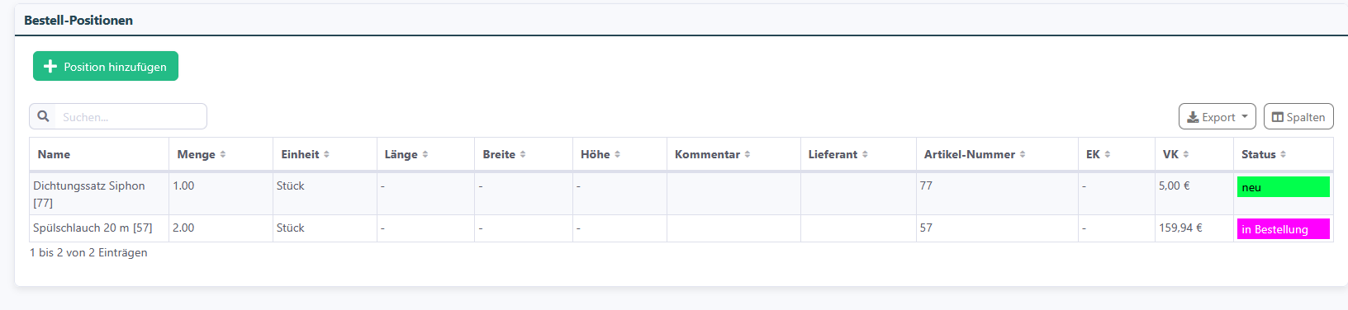Open the Export dropdown caret
This screenshot has width=1348, height=310.
pyautogui.click(x=1245, y=116)
